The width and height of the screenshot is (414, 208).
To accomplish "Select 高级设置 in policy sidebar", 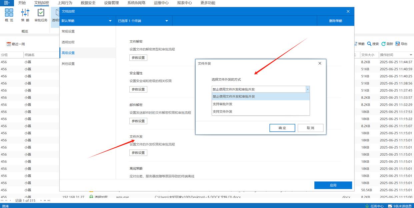I will (x=88, y=53).
